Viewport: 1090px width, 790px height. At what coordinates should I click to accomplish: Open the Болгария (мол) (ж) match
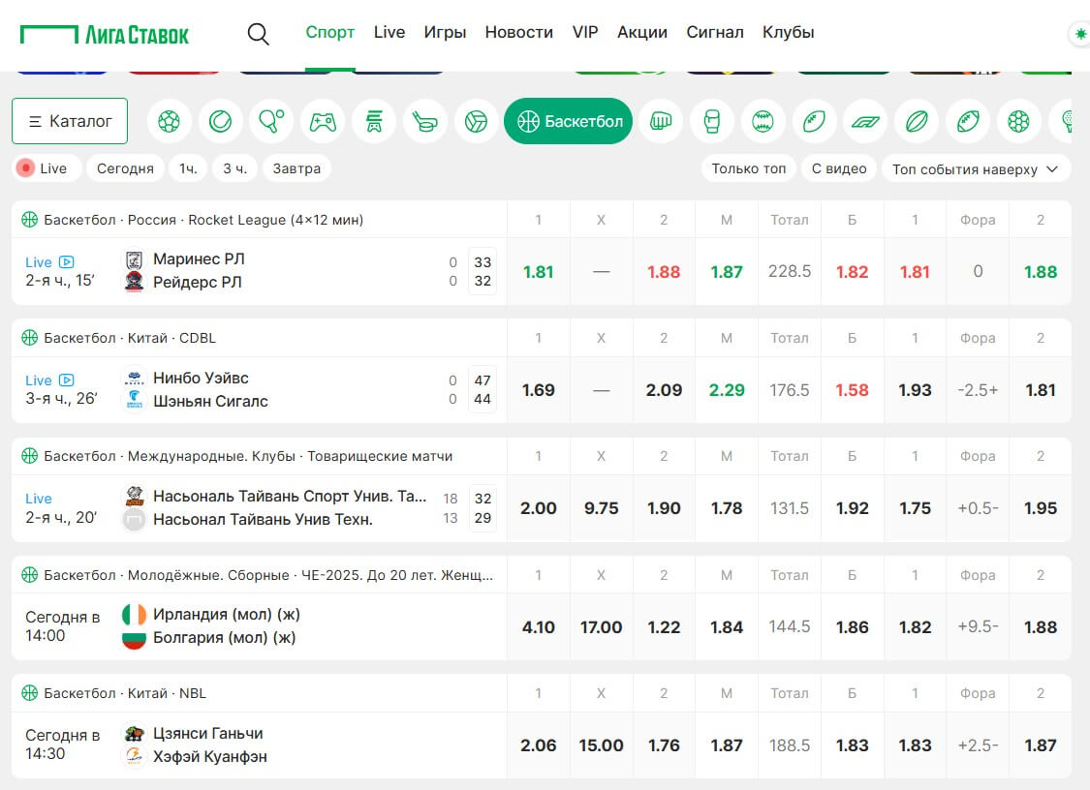click(224, 637)
